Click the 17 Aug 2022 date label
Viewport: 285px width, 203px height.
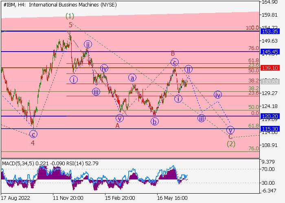15,198
